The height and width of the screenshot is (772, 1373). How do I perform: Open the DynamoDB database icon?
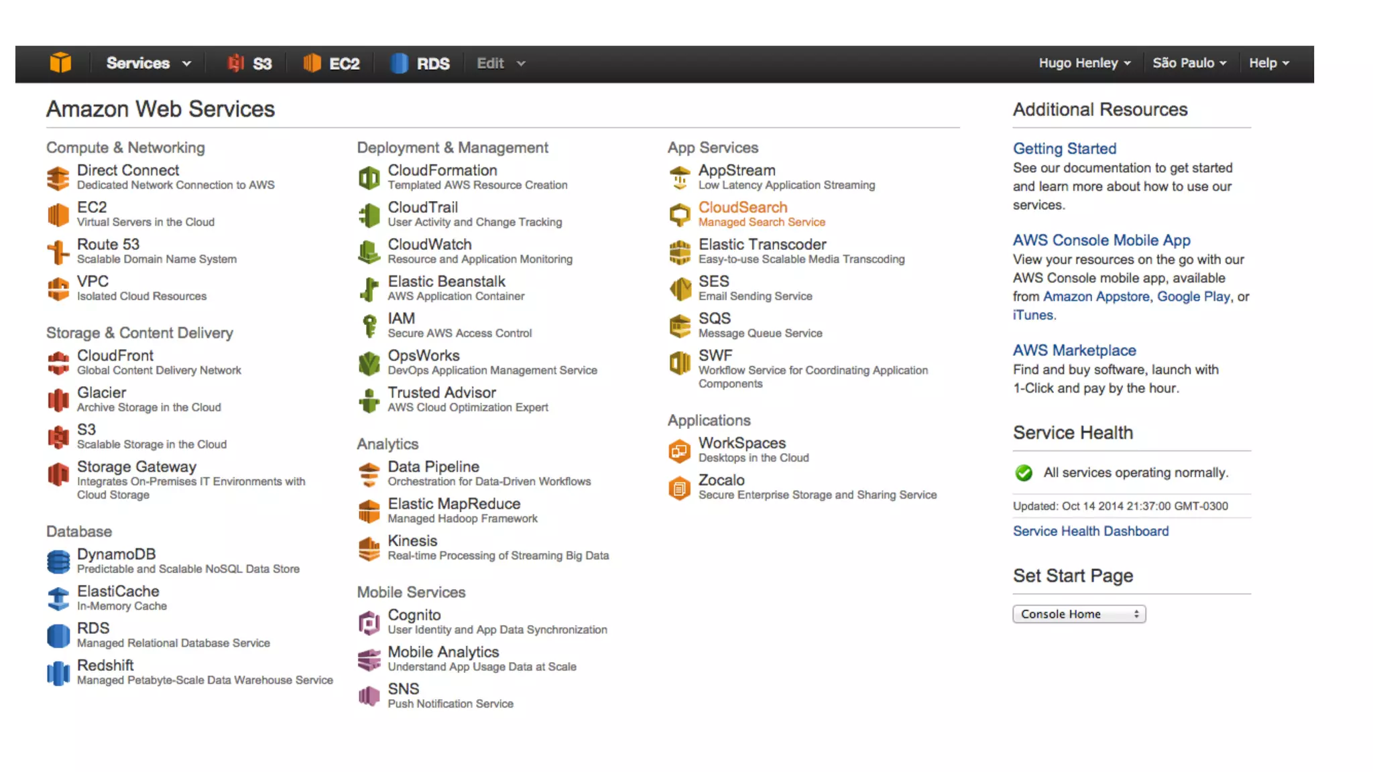click(58, 562)
